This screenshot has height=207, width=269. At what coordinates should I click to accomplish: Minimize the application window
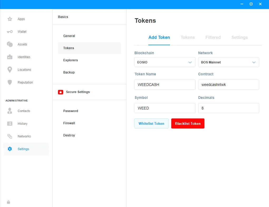(x=242, y=4)
